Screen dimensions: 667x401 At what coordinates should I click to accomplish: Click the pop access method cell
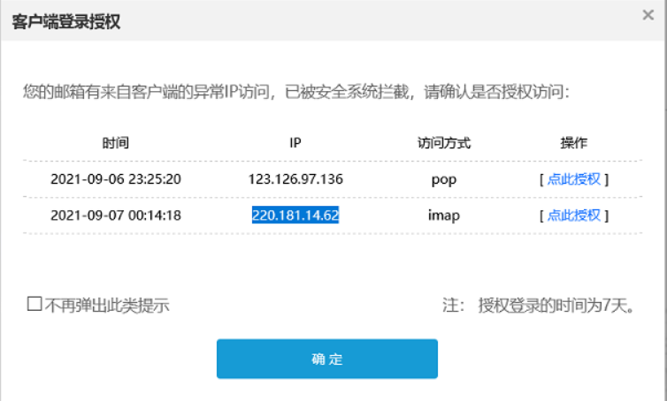click(x=443, y=179)
